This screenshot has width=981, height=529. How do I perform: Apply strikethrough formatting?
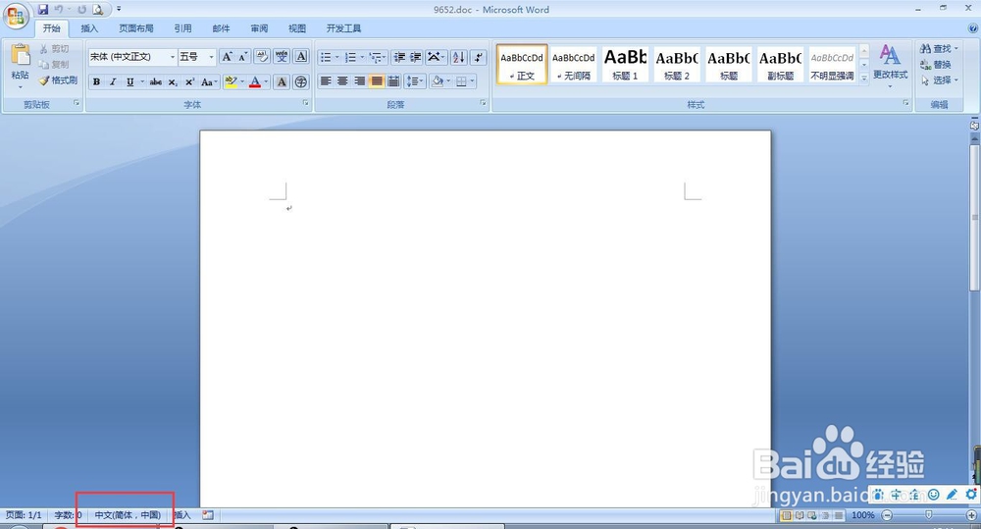[156, 82]
